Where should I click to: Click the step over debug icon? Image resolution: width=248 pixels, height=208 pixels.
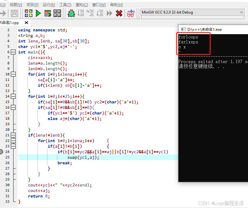coord(81,13)
